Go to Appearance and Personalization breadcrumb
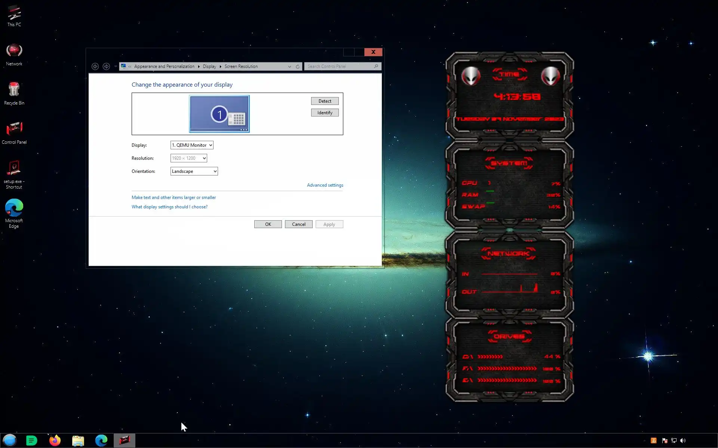The height and width of the screenshot is (448, 718). tap(164, 66)
